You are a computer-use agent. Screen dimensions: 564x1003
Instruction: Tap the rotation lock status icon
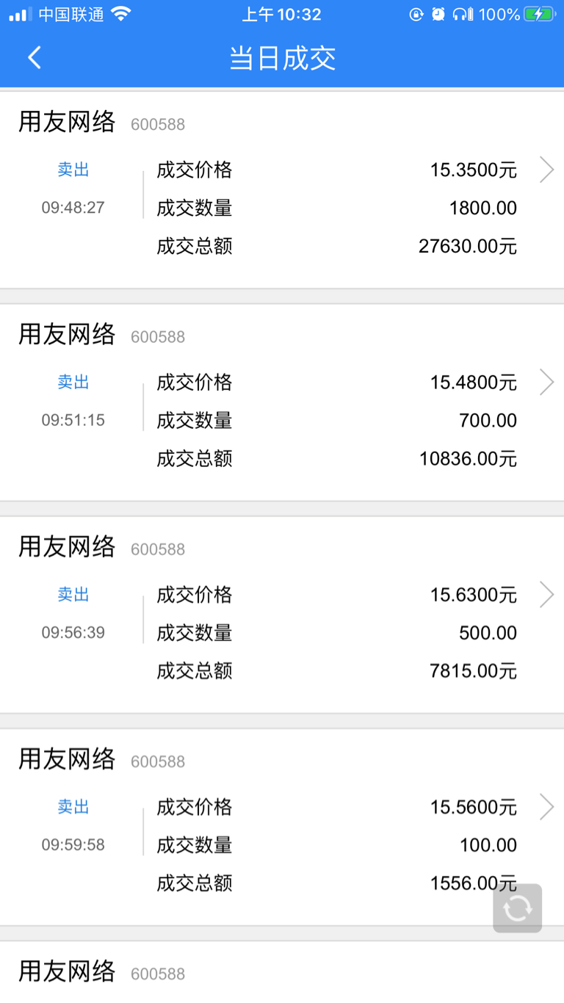416,14
